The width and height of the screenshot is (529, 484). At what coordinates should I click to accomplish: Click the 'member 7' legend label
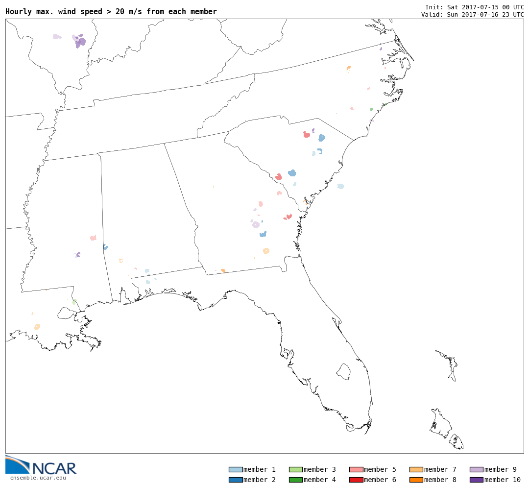(440, 469)
